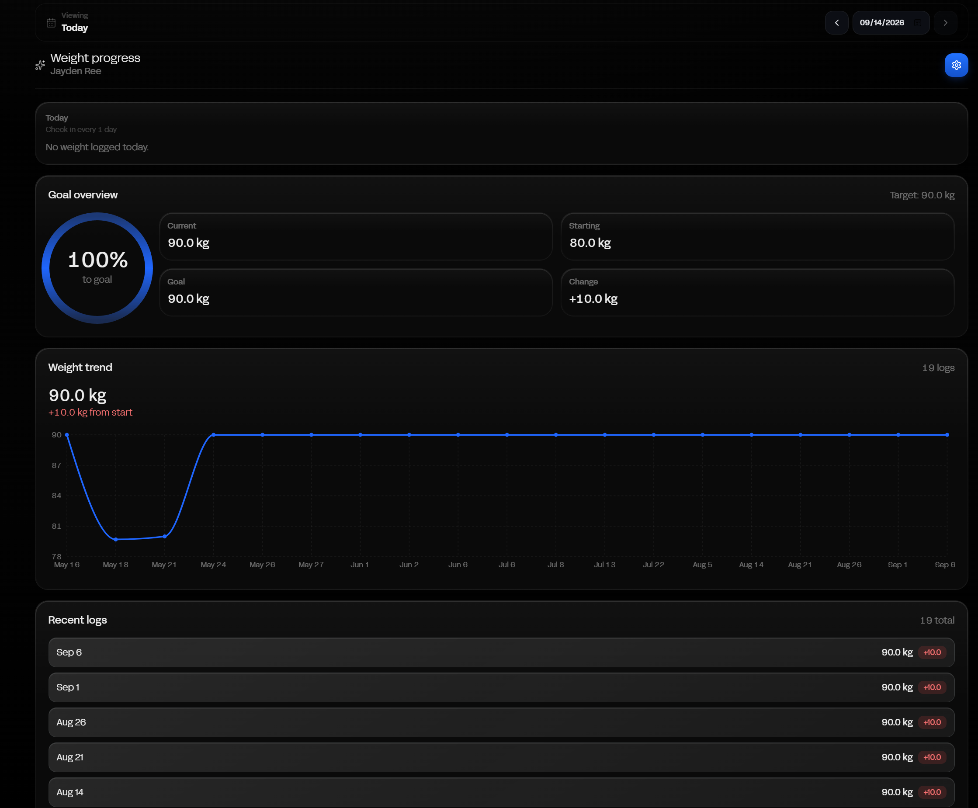Click the May 24 data point on chart
The image size is (978, 808).
point(214,435)
